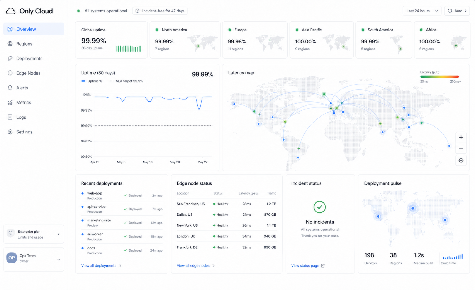Select the San Francisco, US edge node row

227,204
